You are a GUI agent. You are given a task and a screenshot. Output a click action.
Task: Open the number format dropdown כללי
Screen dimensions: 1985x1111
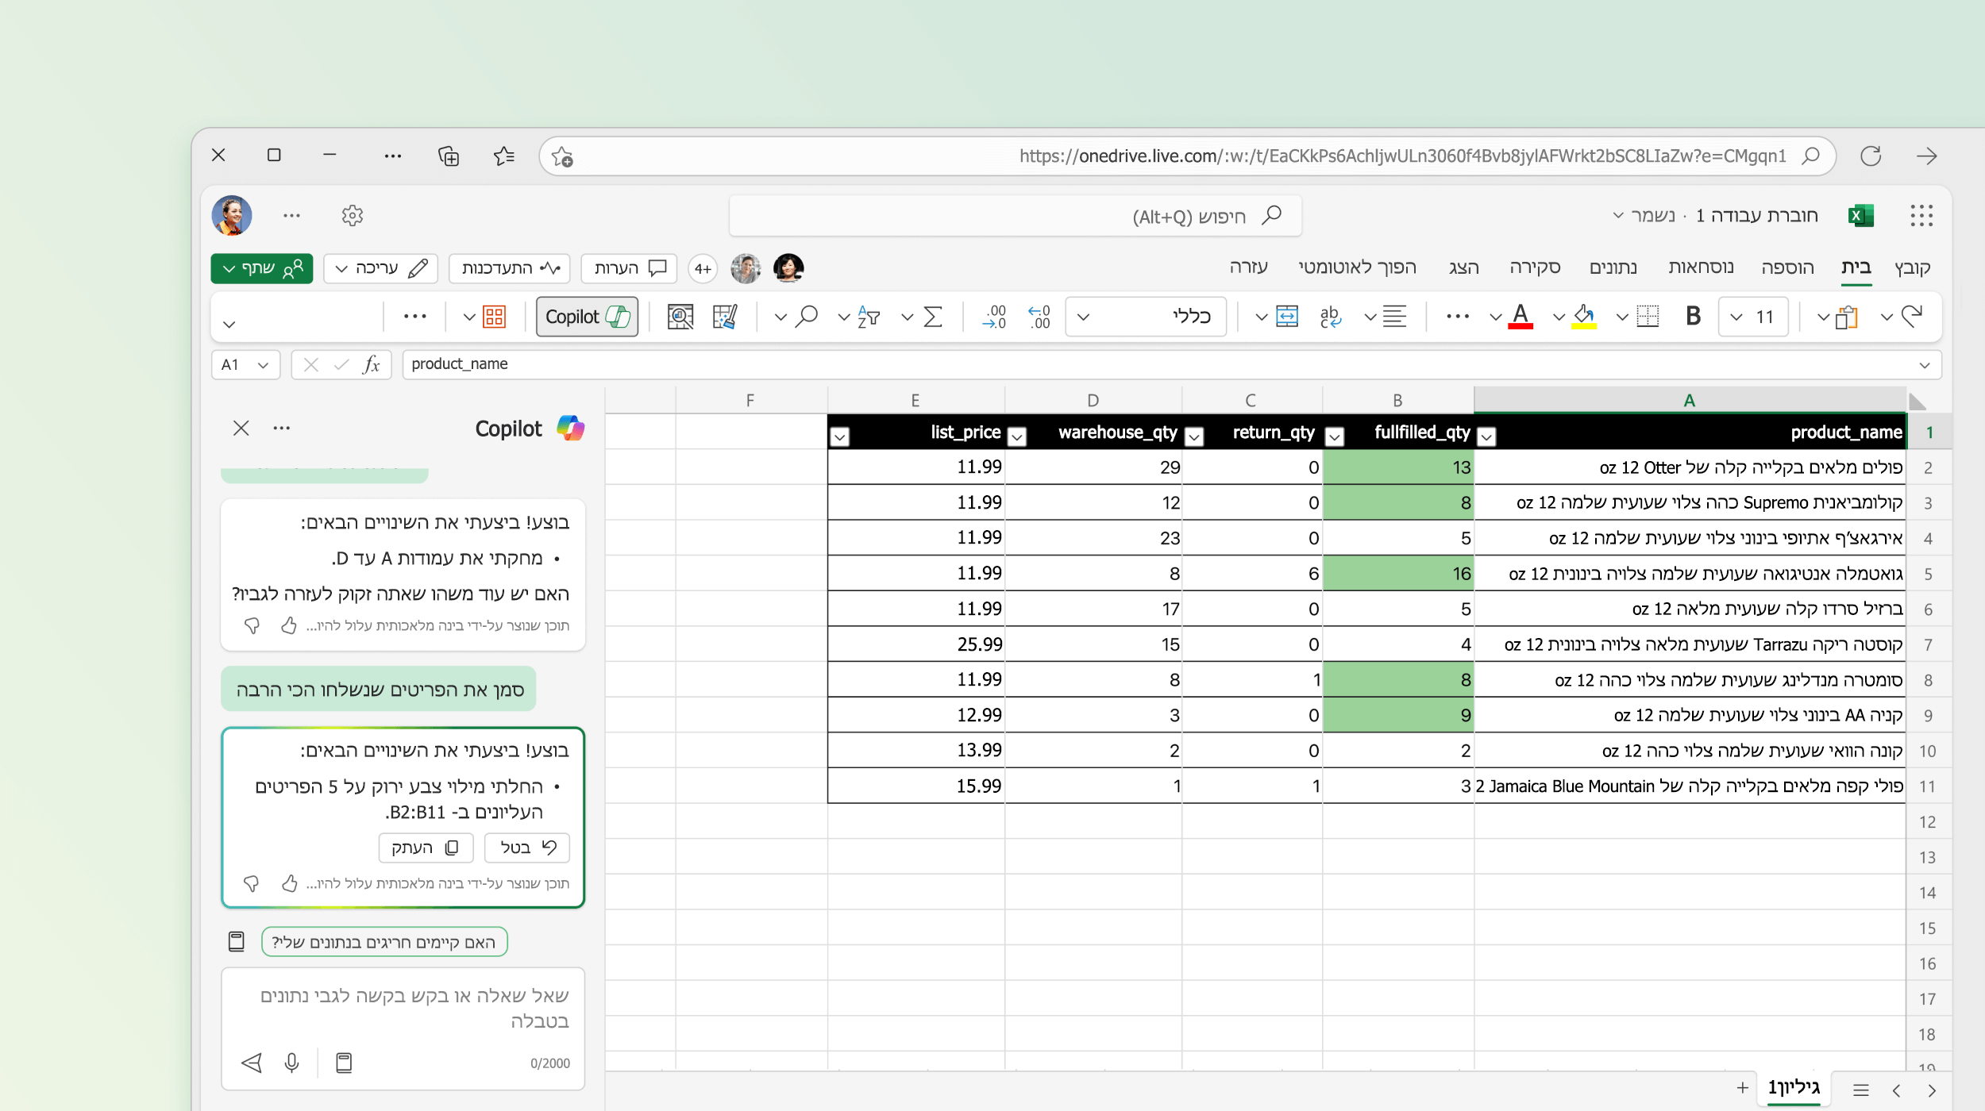(1146, 317)
